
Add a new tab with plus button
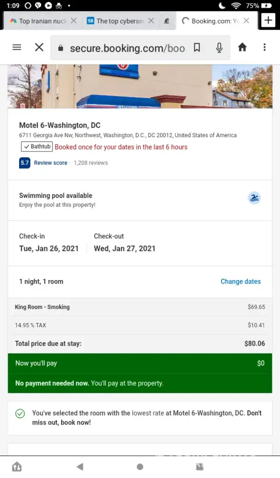268,21
